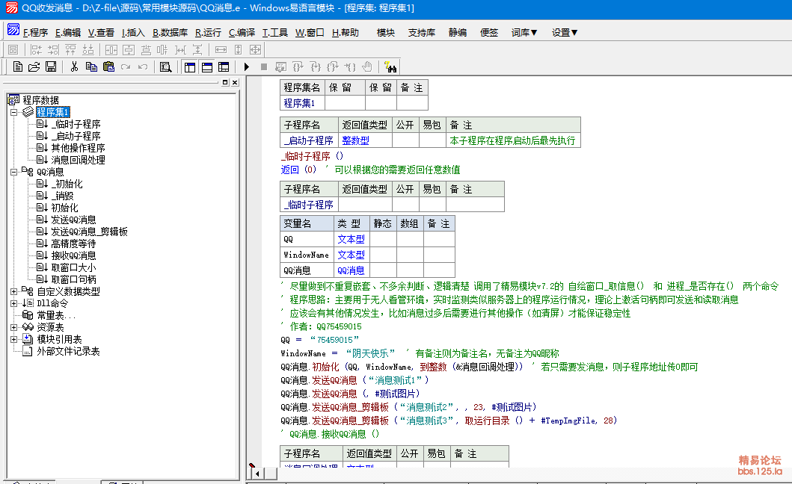
Task: Cut selection using the scissors icon
Action: tap(74, 66)
